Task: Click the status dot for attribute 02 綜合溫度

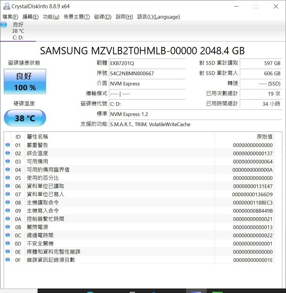Action: tap(8, 153)
